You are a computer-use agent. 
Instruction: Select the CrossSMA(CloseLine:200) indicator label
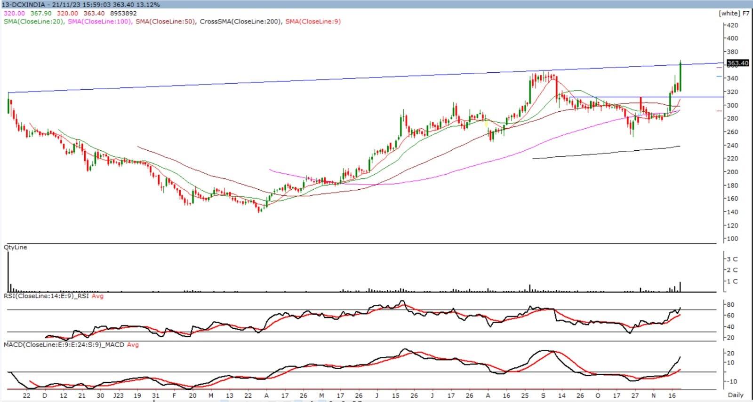point(240,22)
